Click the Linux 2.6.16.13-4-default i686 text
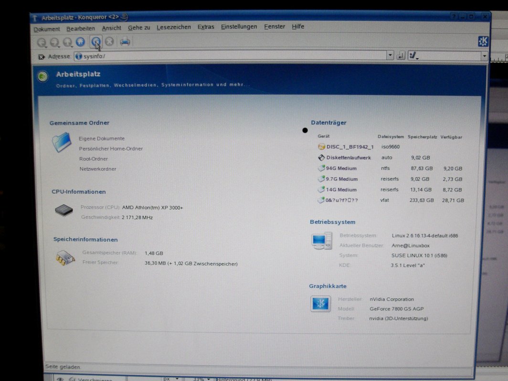The width and height of the screenshot is (508, 381). pyautogui.click(x=425, y=235)
